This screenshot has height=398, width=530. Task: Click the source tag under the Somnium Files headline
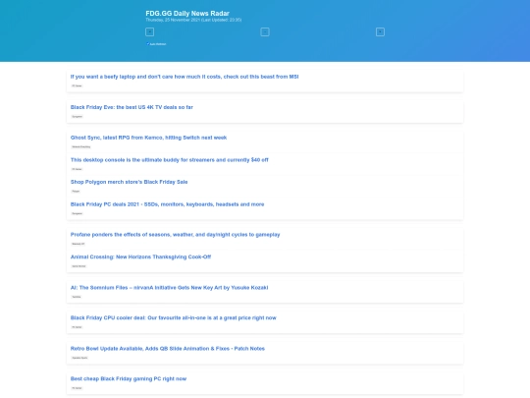(77, 297)
